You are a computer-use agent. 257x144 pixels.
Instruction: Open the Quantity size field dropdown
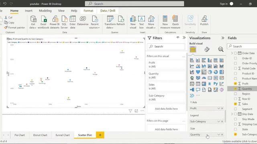[x=218, y=134]
